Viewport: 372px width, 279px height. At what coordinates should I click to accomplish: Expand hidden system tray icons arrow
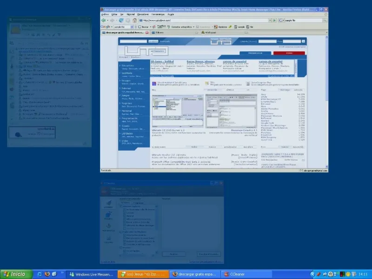coord(312,274)
